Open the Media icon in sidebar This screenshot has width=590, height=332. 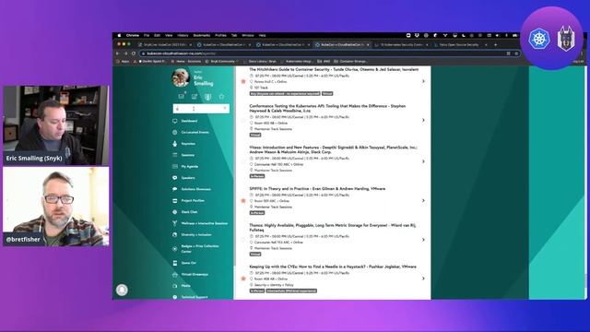pyautogui.click(x=175, y=286)
